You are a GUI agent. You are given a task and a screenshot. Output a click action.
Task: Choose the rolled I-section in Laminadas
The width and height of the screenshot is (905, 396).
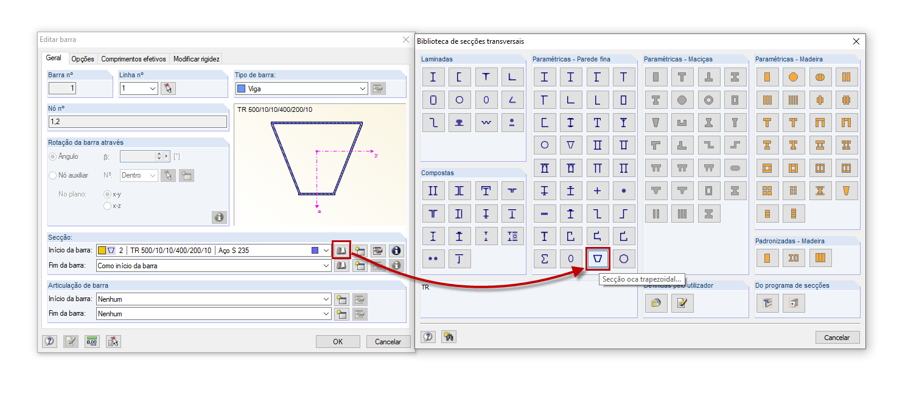tap(433, 77)
